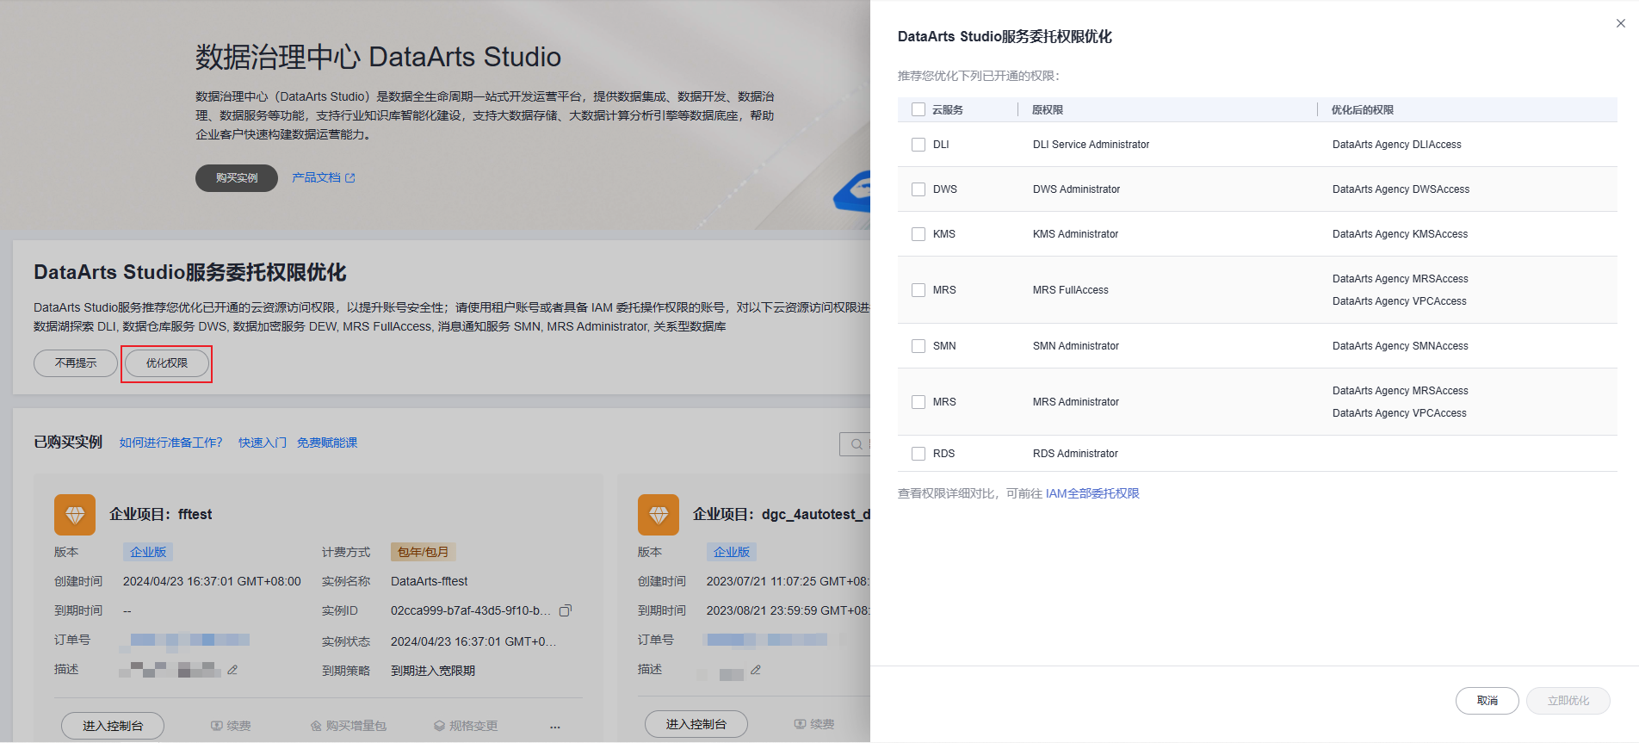Check the MRS FullAccess row checkbox
The height and width of the screenshot is (743, 1639).
[x=918, y=290]
